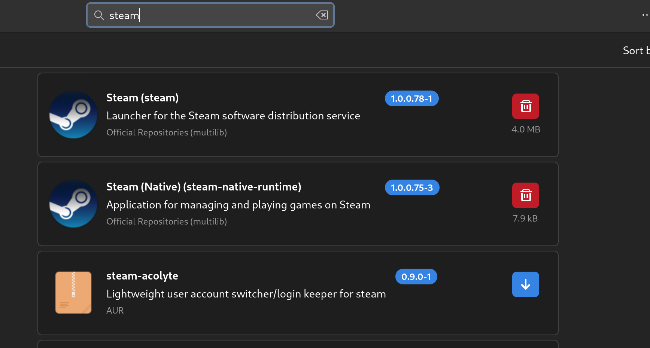Screen dimensions: 650x348
Task: Click 'Official Repositories (multilib)' under Steam (Native)
Action: [167, 222]
